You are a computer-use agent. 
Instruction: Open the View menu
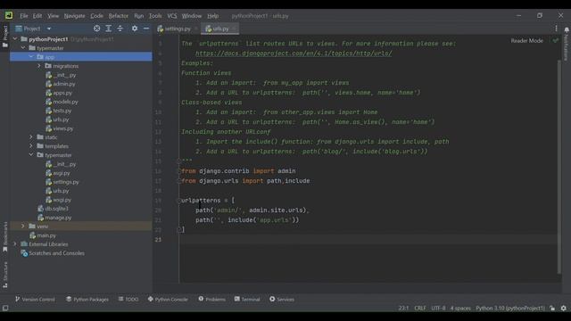pyautogui.click(x=53, y=16)
